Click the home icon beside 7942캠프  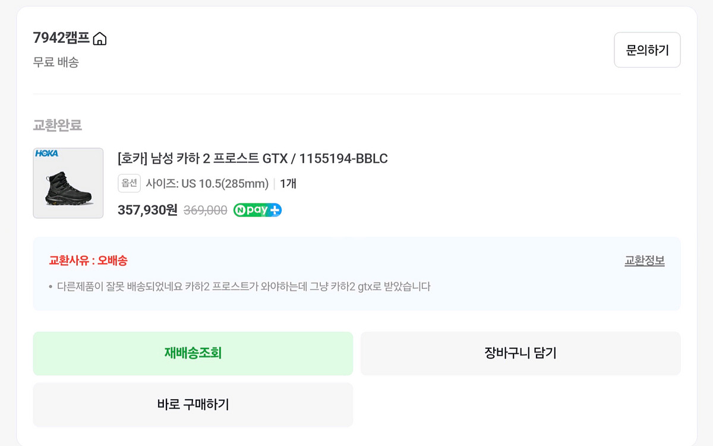[x=100, y=39]
